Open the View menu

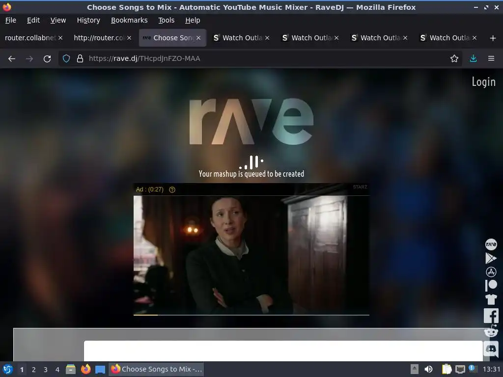point(58,20)
